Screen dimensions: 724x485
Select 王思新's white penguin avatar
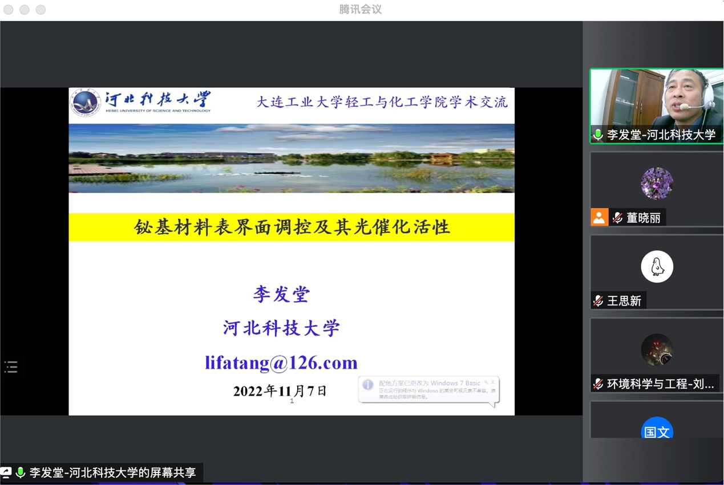657,267
